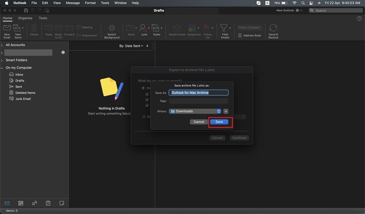
Task: Click Cancel in the export dialog
Action: (x=217, y=138)
